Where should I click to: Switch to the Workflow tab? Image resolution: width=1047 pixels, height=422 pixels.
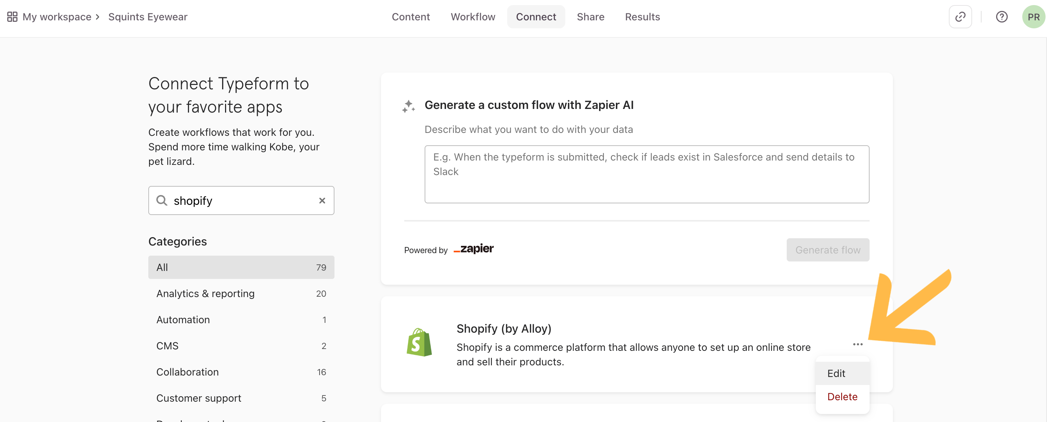[x=473, y=17]
